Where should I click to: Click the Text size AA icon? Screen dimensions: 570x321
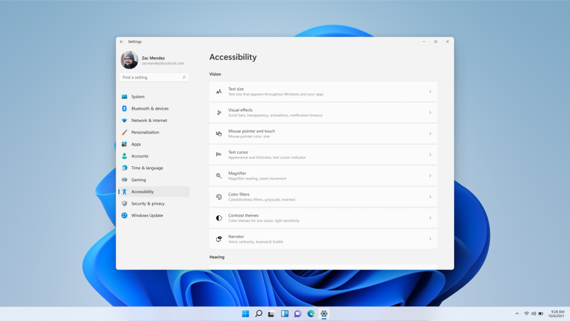pos(219,91)
